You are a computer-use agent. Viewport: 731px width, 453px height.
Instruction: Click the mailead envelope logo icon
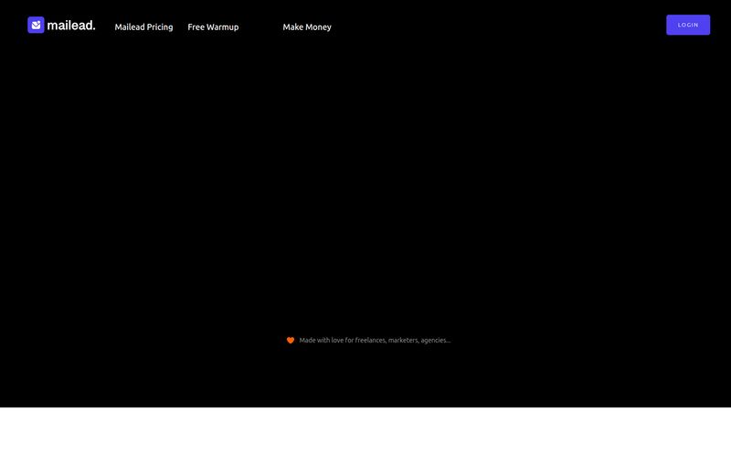pyautogui.click(x=36, y=26)
